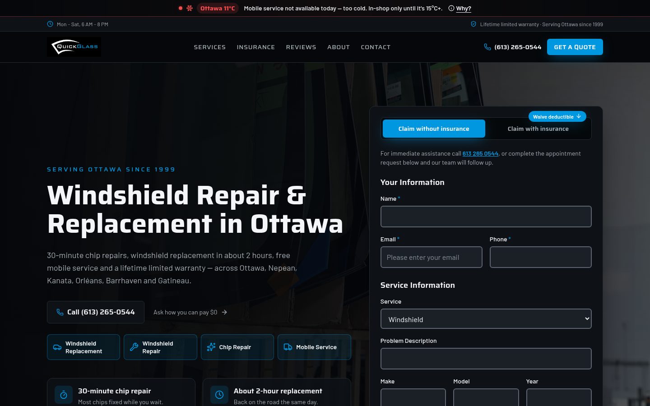
Task: Focus the Phone input field
Action: pyautogui.click(x=541, y=257)
